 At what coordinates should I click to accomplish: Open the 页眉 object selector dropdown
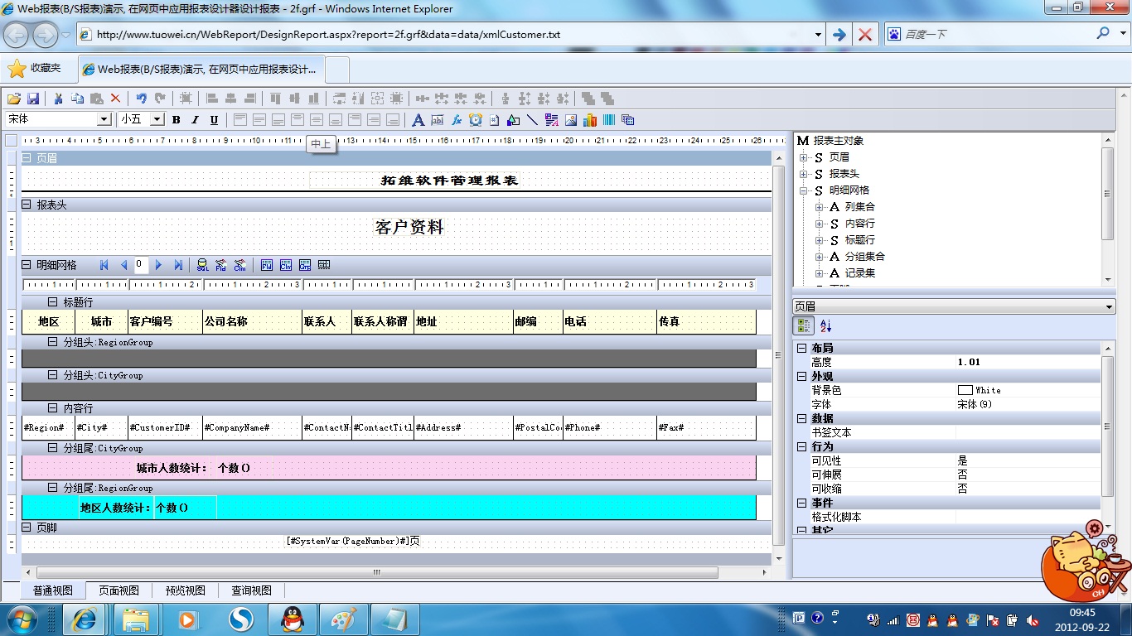pyautogui.click(x=1110, y=307)
